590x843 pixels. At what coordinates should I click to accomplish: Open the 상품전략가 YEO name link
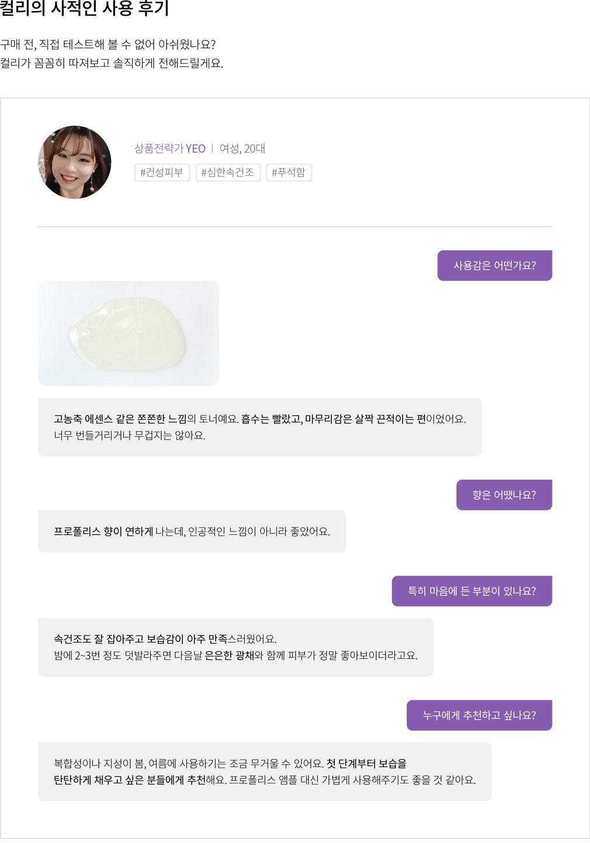coord(170,148)
